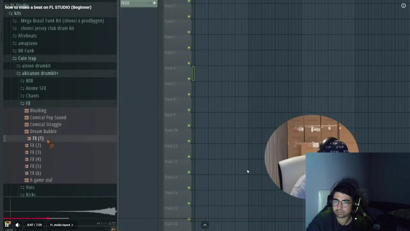
Task: Click the amapiano folder icon
Action: coord(14,43)
